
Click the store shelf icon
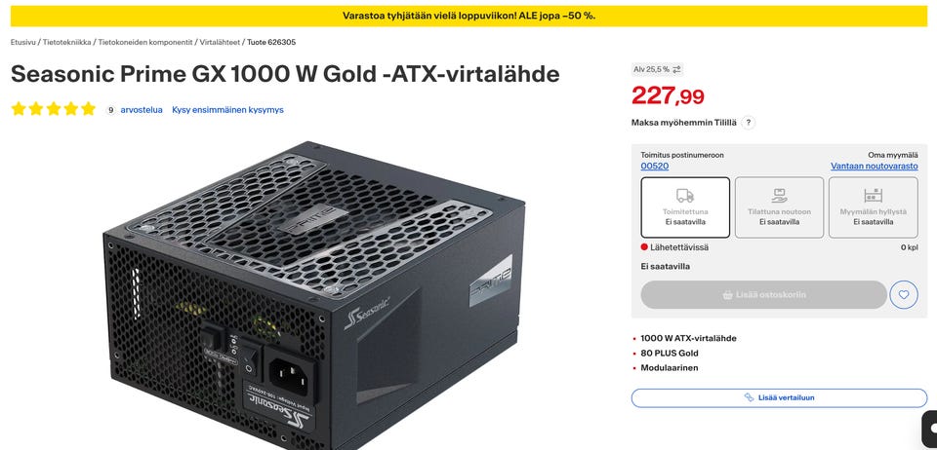tap(873, 196)
